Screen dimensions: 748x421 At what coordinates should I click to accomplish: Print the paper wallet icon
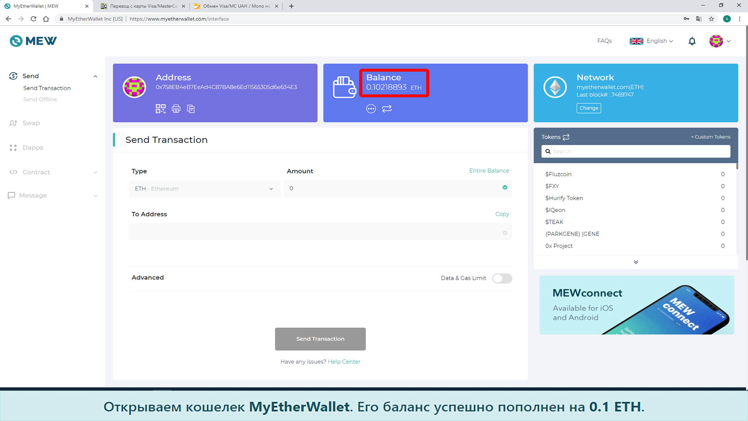[176, 109]
